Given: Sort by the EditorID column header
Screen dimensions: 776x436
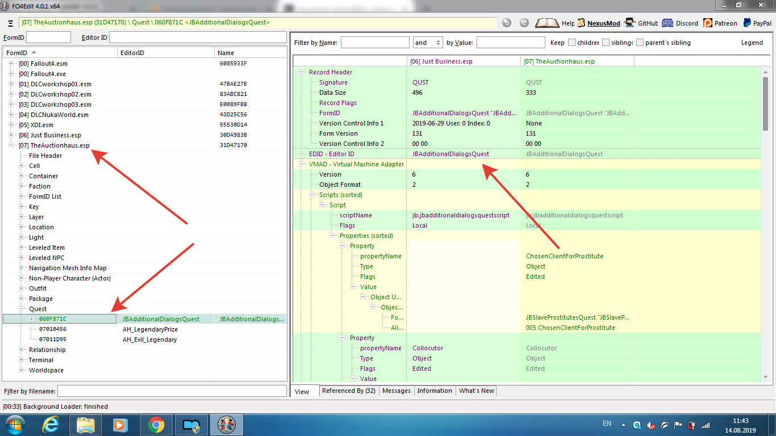Looking at the screenshot, I should pos(166,53).
